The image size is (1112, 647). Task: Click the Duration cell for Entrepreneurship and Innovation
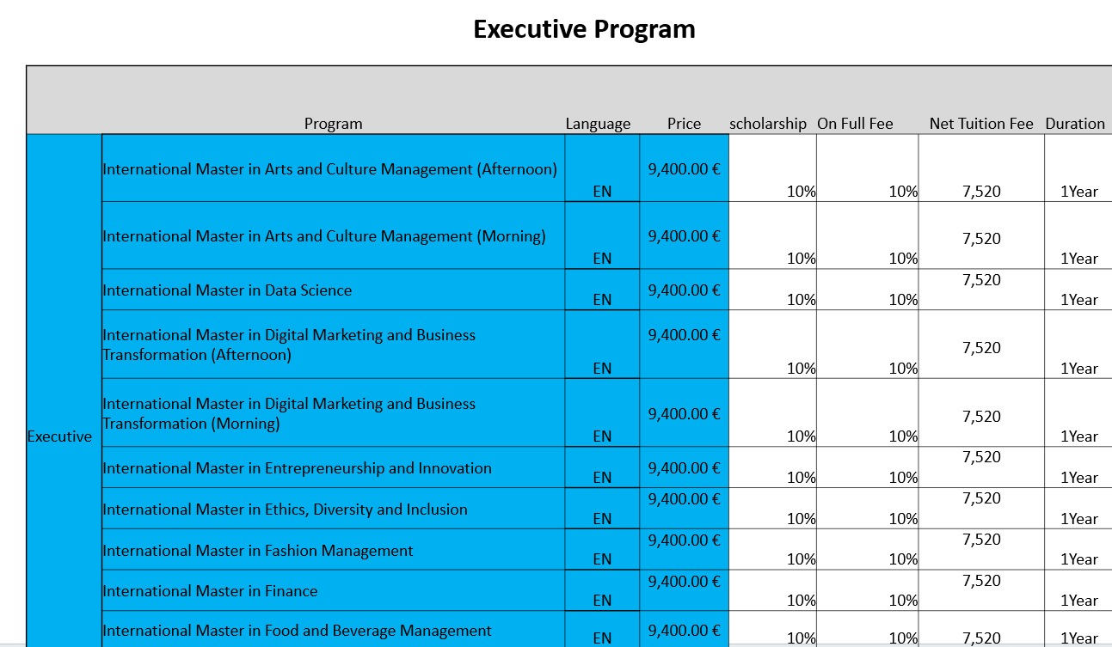(x=1078, y=477)
